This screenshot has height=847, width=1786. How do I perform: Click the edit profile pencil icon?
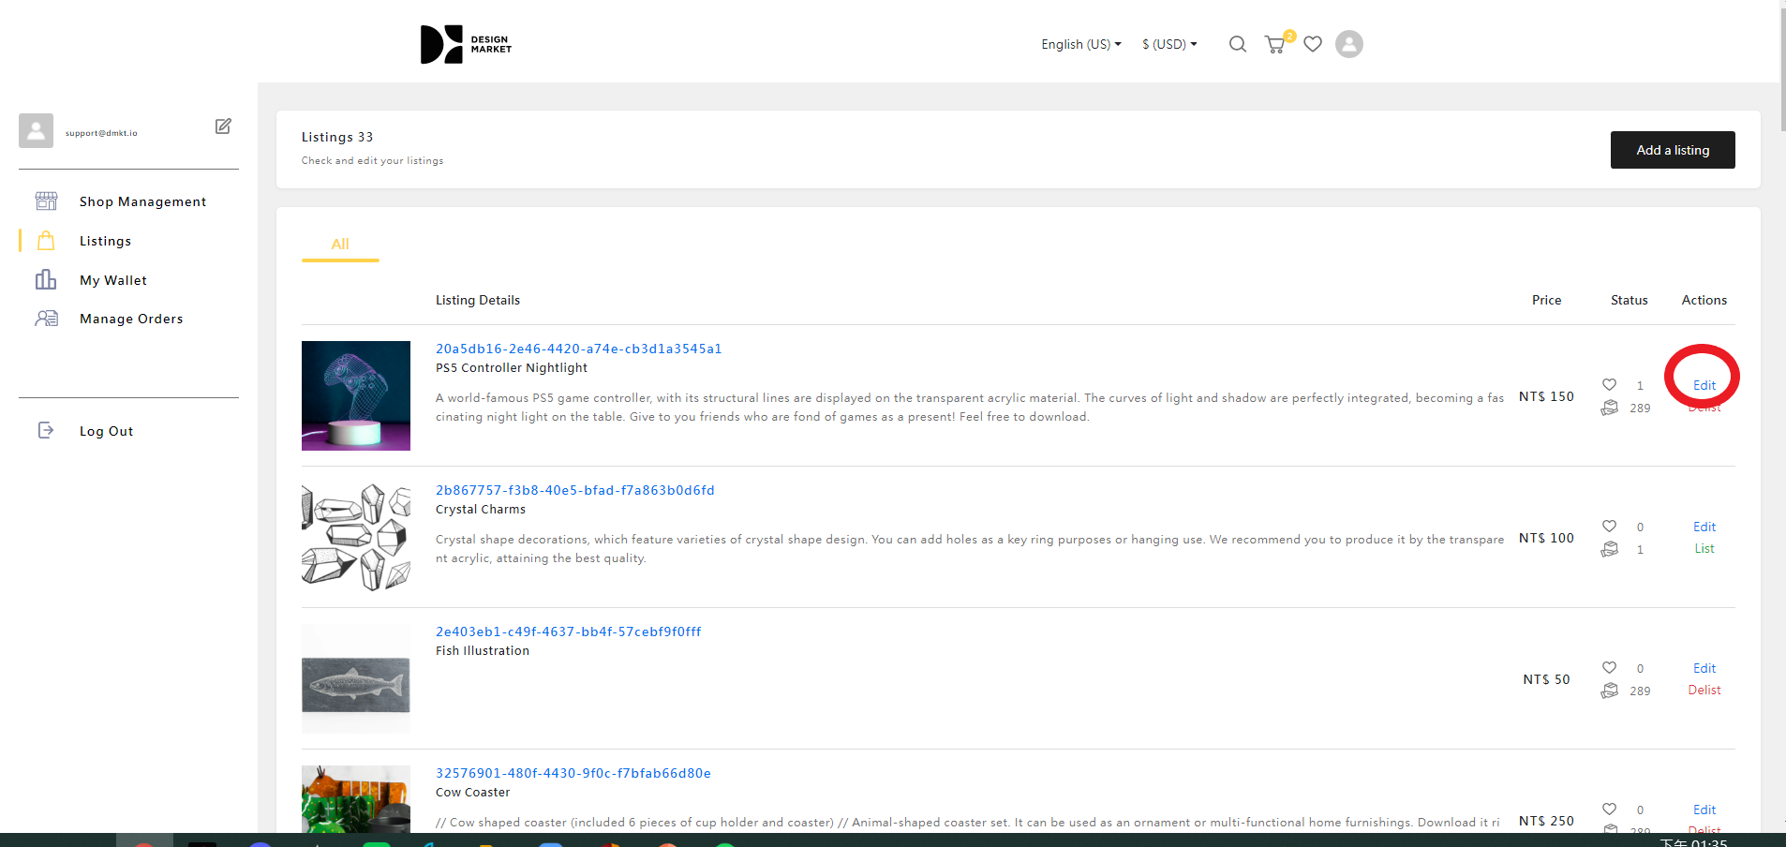[x=223, y=126]
